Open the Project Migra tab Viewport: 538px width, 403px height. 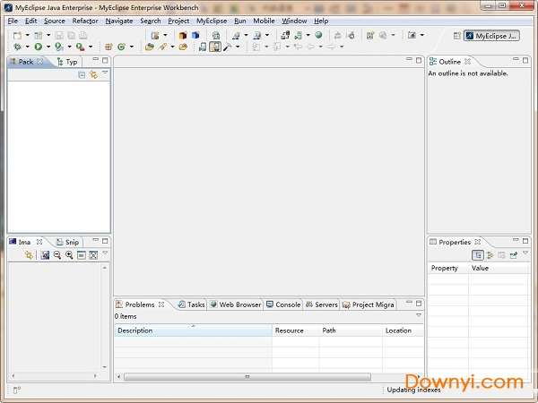coord(369,304)
